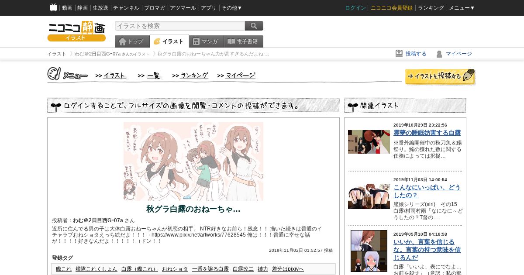The image size is (524, 275).
Task: Click the ログイン link
Action: (355, 8)
